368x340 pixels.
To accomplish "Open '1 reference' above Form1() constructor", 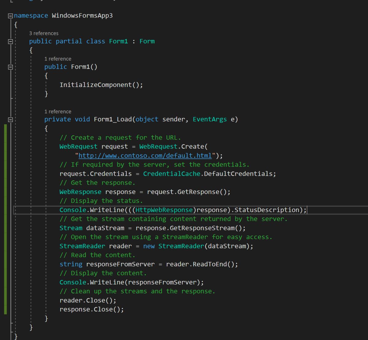I will point(58,59).
